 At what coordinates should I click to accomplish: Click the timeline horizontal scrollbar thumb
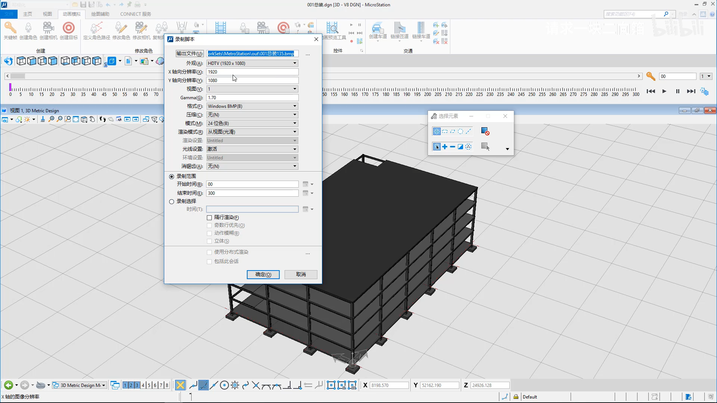18,76
